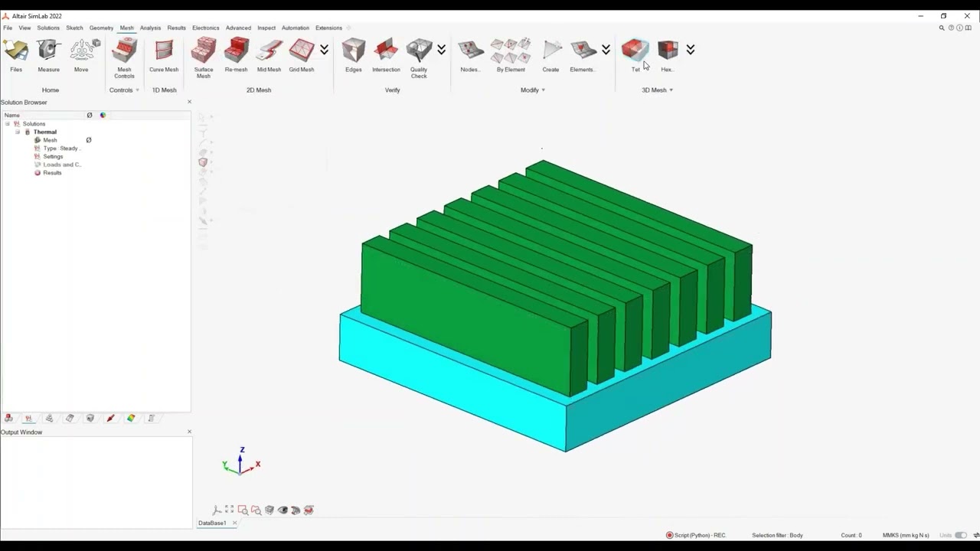Click the Name column header
Image resolution: width=980 pixels, height=551 pixels.
(12, 116)
